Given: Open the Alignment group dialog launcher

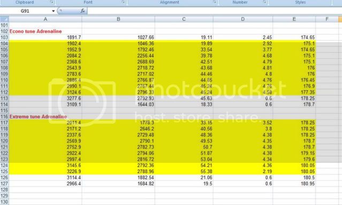Looking at the screenshot, I should coord(215,2).
